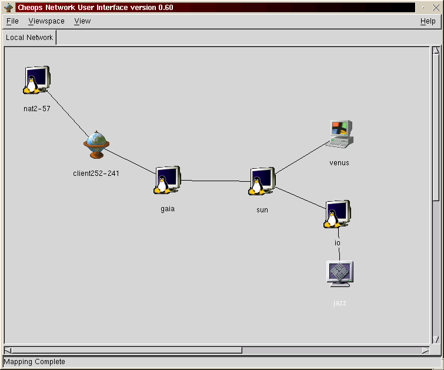Click the jazz host label
The image size is (444, 370).
pos(340,303)
